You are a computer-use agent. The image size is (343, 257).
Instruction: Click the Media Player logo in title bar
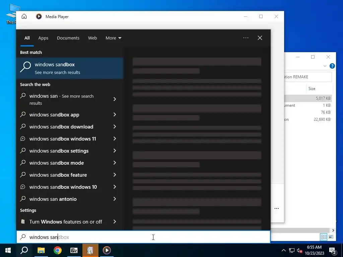39,16
